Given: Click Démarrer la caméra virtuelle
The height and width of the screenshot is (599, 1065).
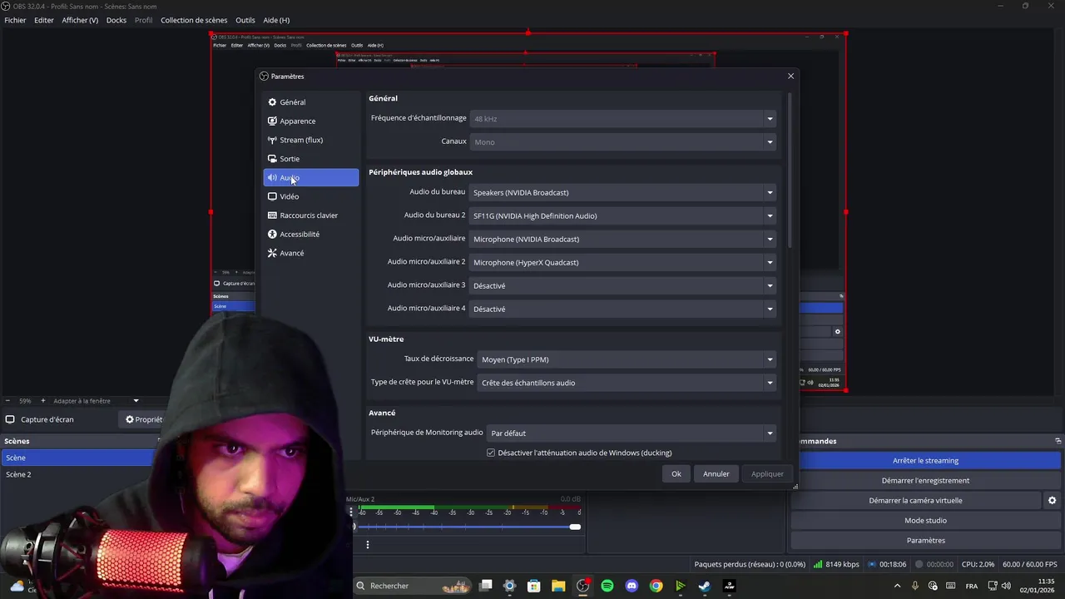Looking at the screenshot, I should coord(915,501).
